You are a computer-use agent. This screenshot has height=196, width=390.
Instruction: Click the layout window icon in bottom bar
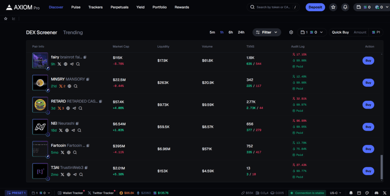(x=359, y=193)
